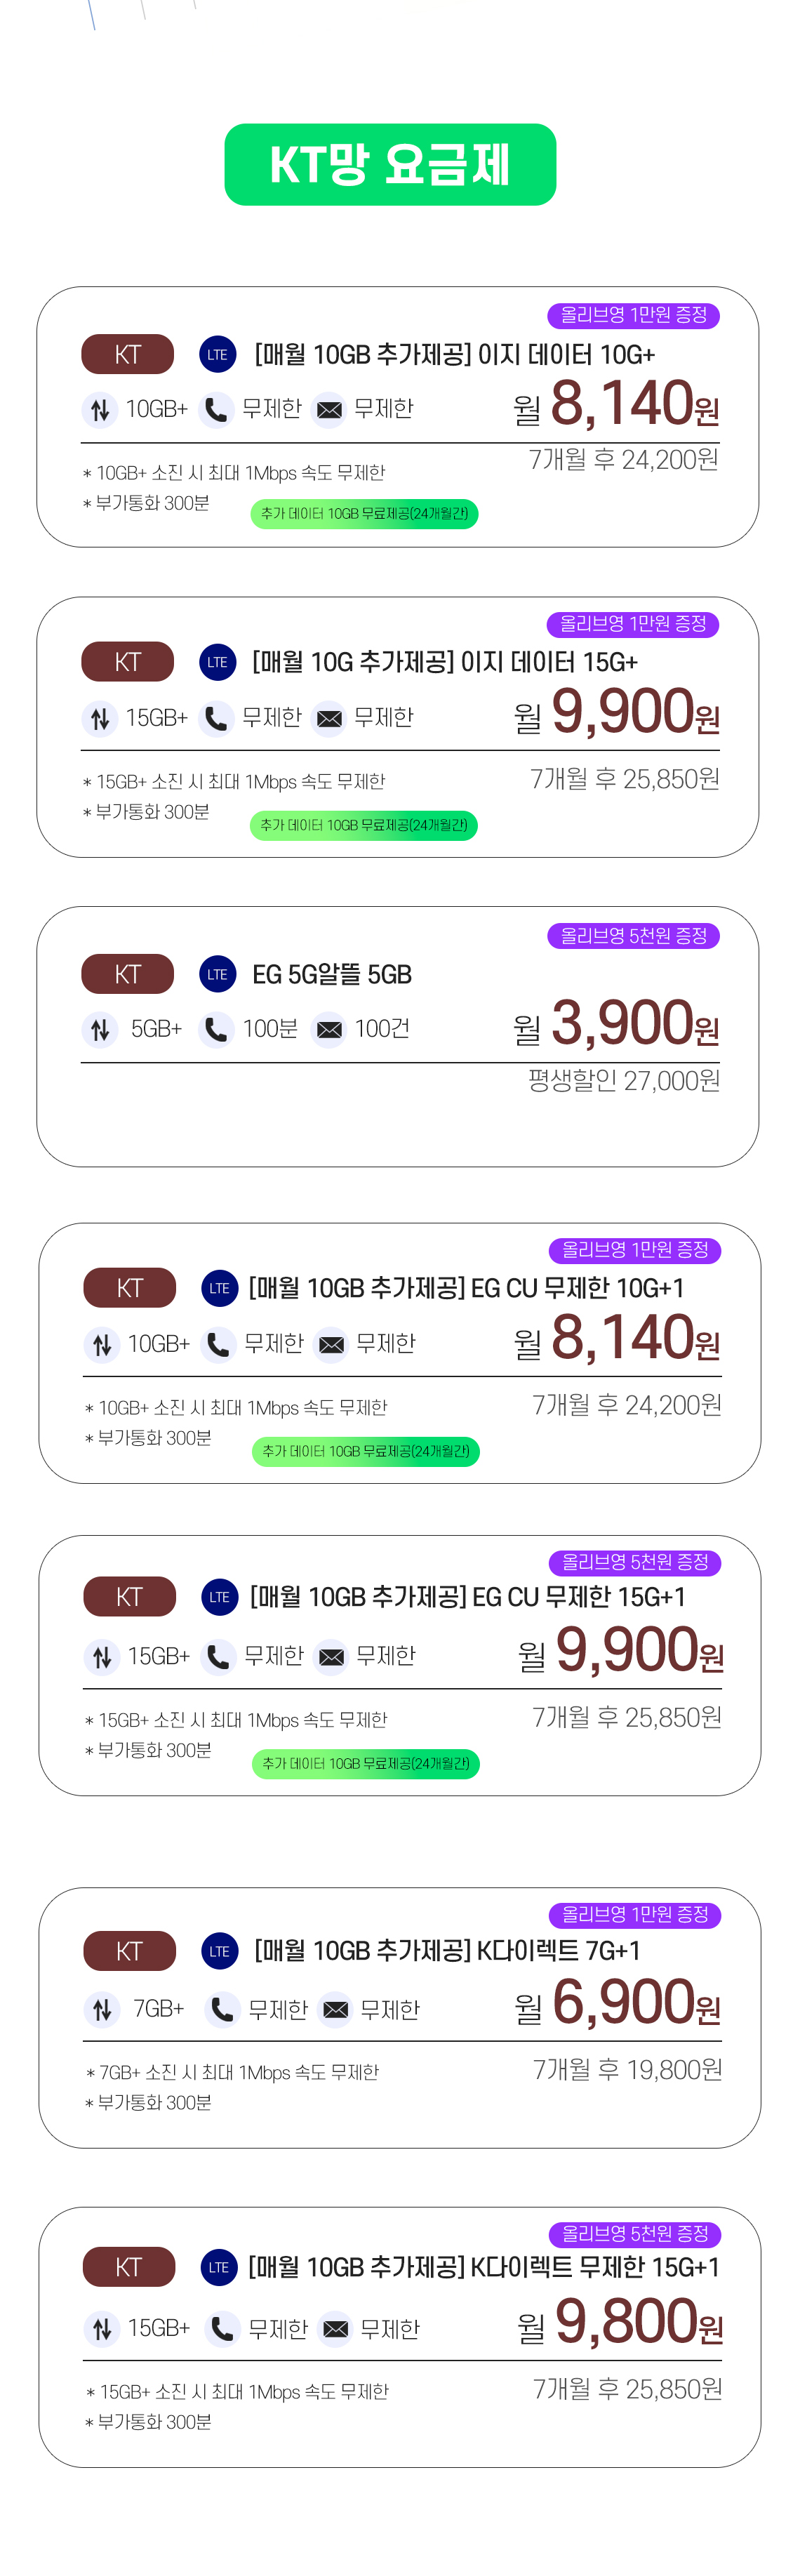Viewport: 800px width, 2576px height.
Task: Click 올리브영 5천원 증정 tag on EG 5G알뜰 card
Action: [633, 936]
